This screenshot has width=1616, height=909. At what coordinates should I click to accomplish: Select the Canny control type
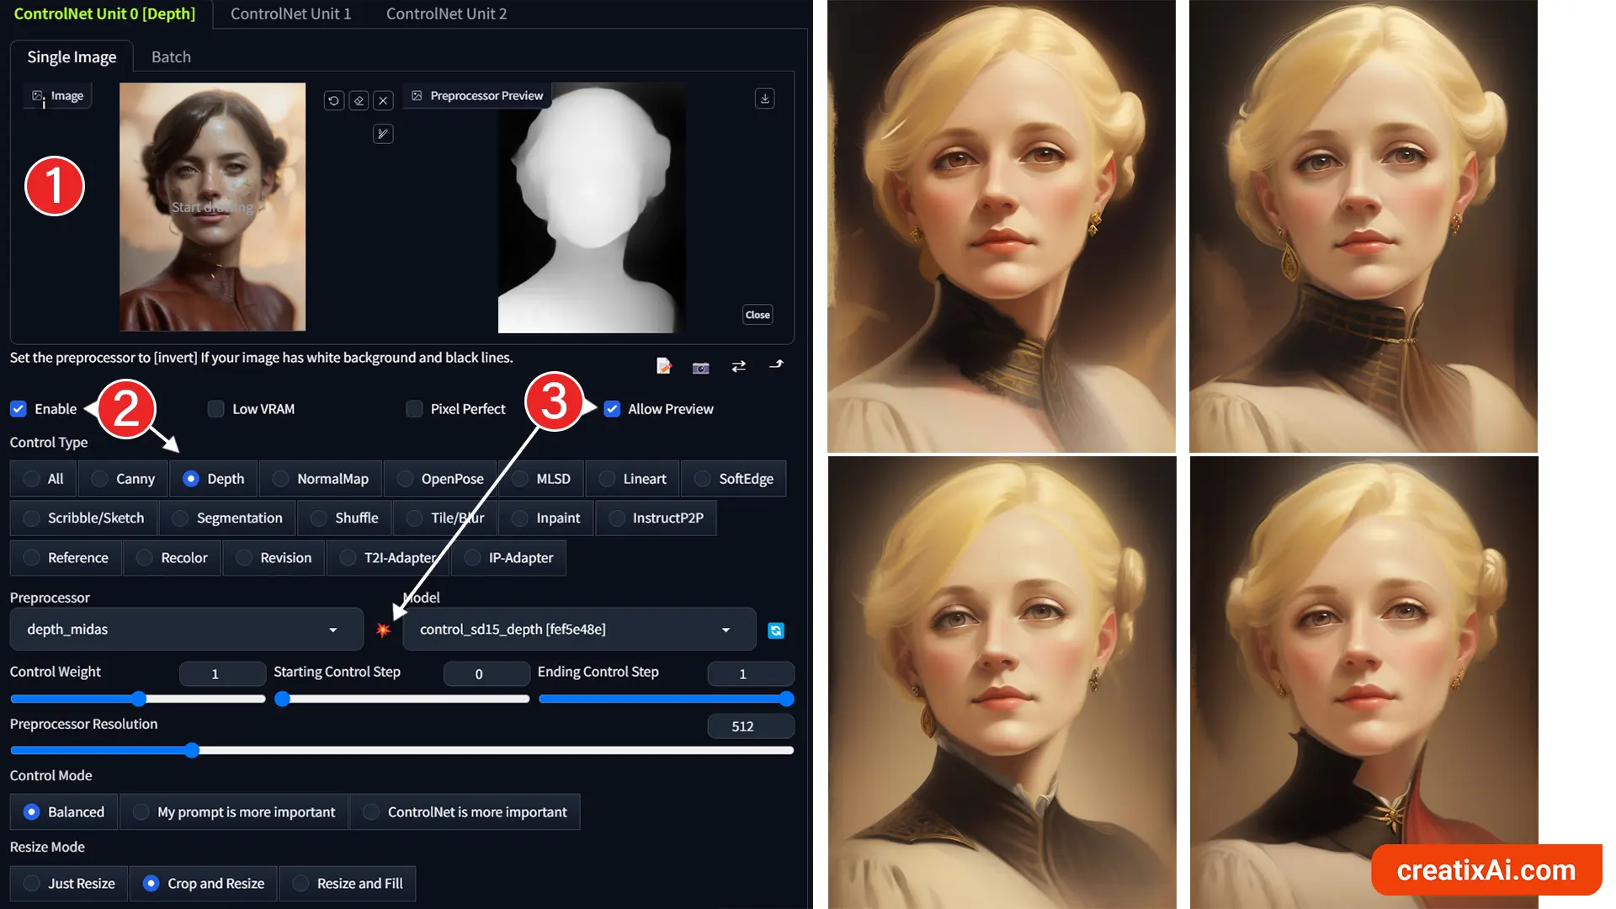coord(123,479)
